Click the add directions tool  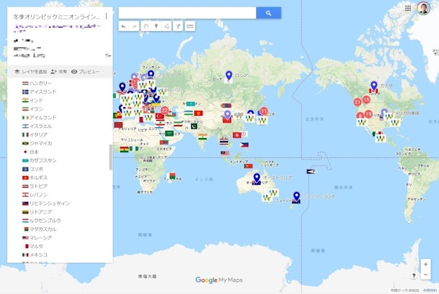point(178,26)
